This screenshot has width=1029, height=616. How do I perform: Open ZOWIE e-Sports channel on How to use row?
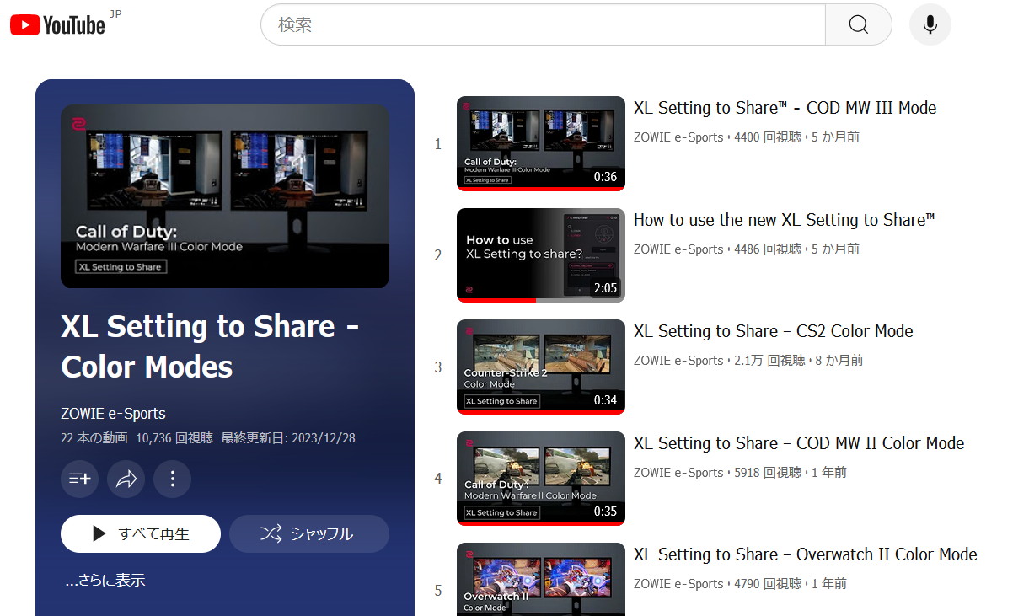(x=678, y=249)
